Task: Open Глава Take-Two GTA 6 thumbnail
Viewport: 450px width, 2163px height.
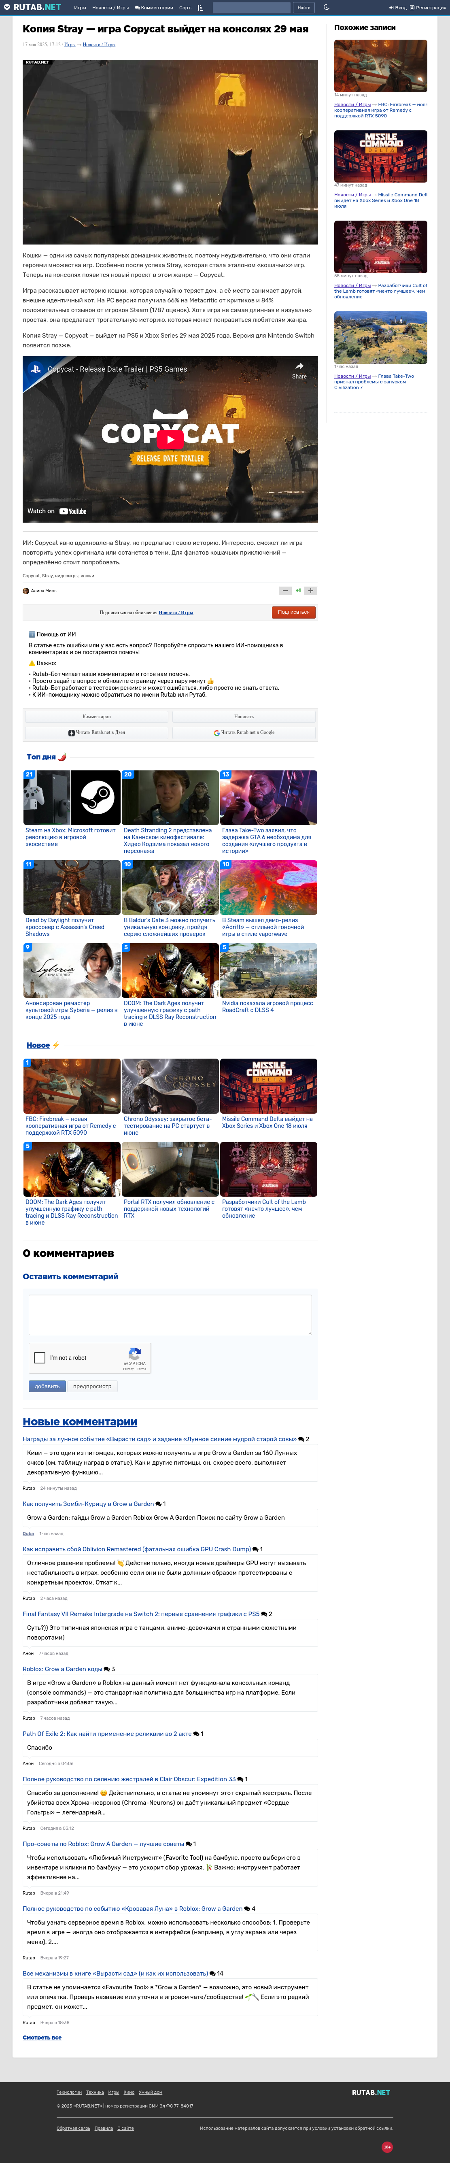Action: tap(269, 798)
